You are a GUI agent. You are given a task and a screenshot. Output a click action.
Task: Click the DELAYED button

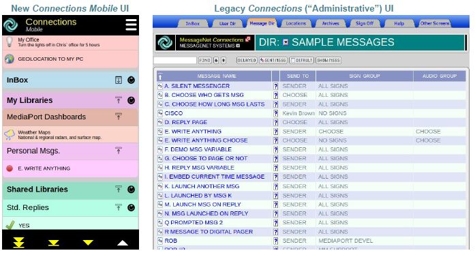[x=247, y=60]
